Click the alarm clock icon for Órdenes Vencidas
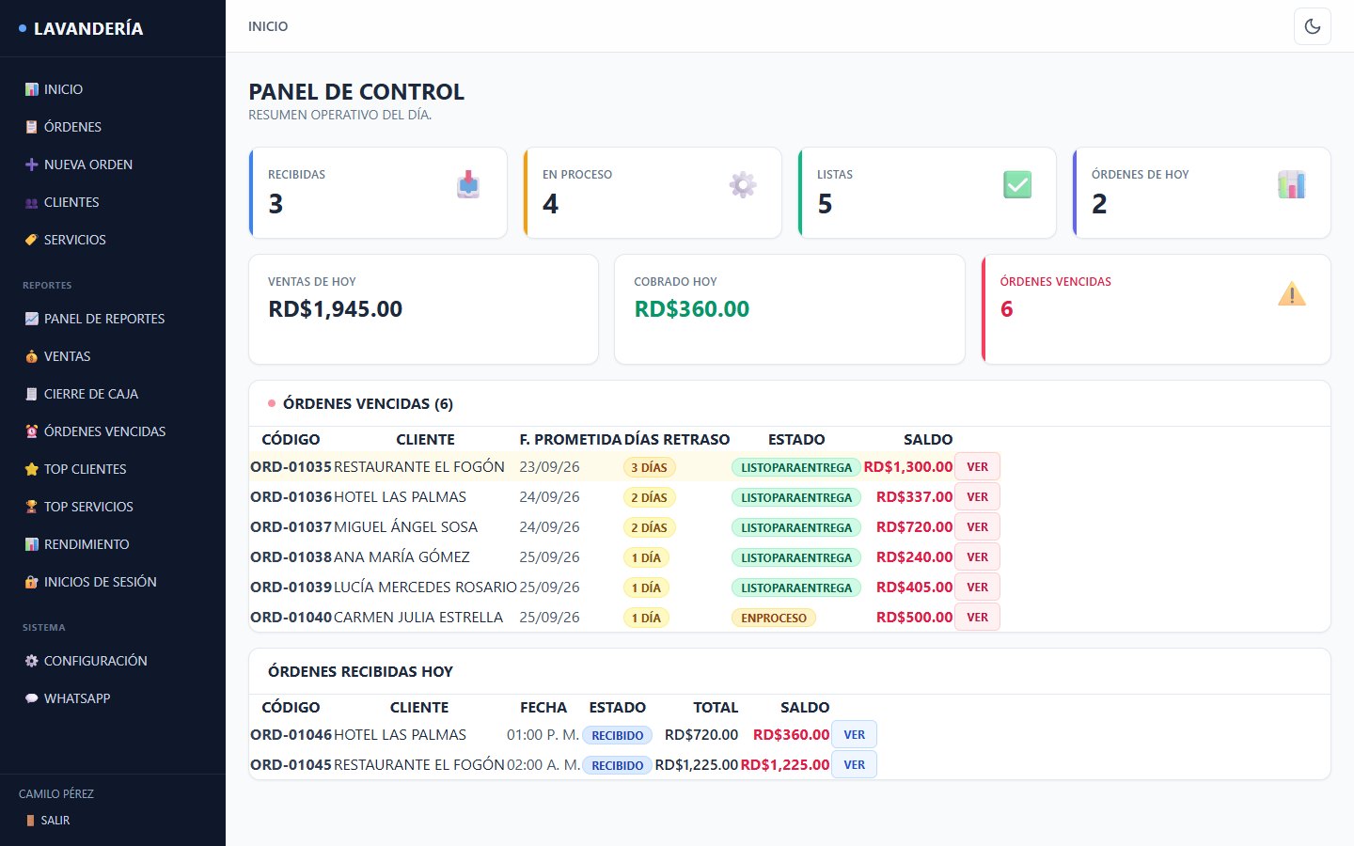Viewport: 1354px width, 846px height. click(x=32, y=431)
